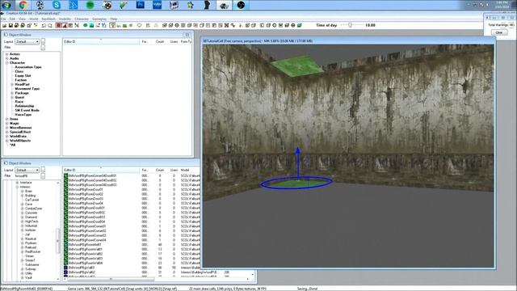
Task: Adjust the Time of day slider
Action: coord(350,25)
